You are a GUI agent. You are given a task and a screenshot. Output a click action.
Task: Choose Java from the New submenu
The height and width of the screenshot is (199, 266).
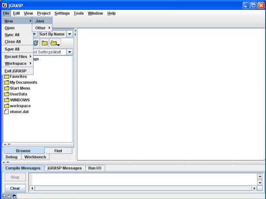click(42, 21)
